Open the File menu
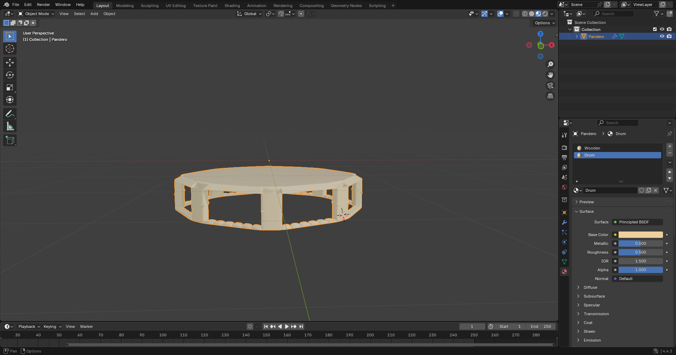This screenshot has width=676, height=355. [15, 5]
